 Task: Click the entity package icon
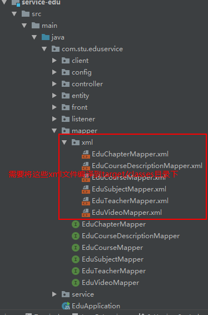coord(66,95)
